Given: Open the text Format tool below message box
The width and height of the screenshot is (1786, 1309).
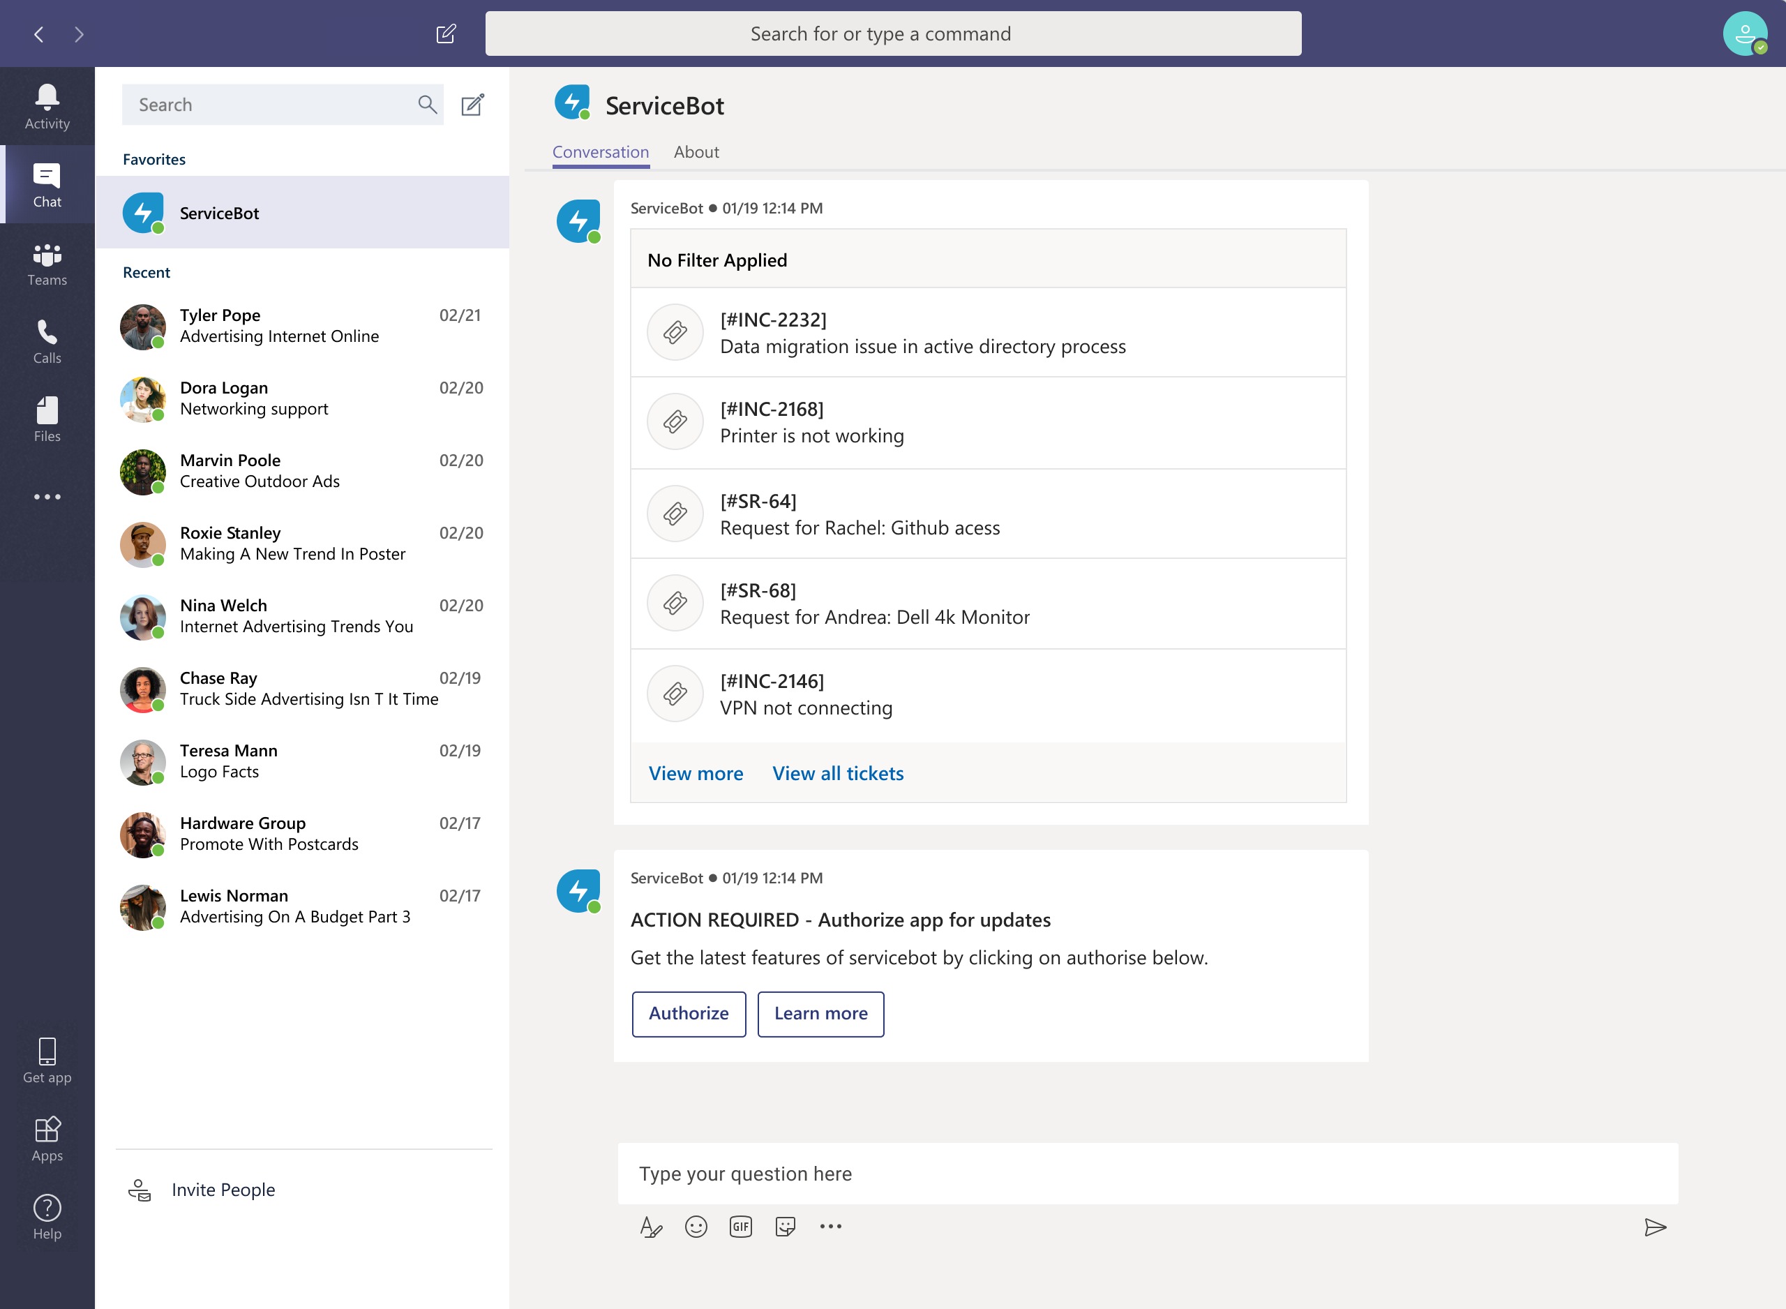Looking at the screenshot, I should 650,1227.
